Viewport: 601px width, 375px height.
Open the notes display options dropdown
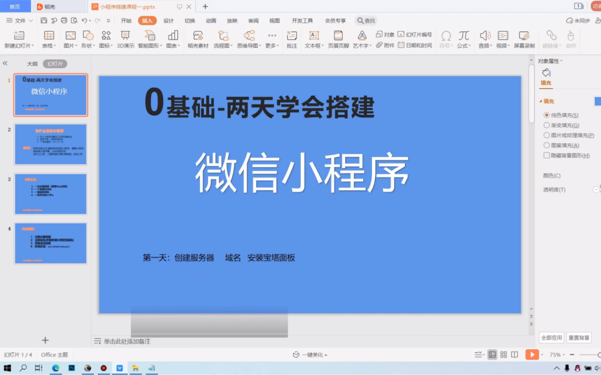click(x=479, y=355)
